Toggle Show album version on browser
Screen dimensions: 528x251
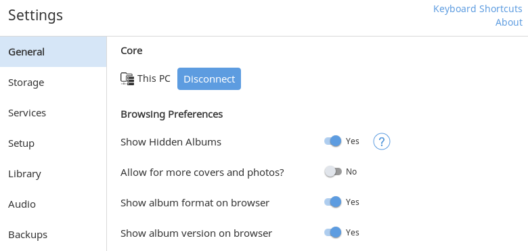pos(333,233)
